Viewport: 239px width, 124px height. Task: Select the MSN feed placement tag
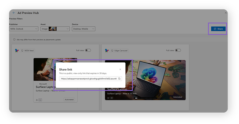(x=28, y=50)
